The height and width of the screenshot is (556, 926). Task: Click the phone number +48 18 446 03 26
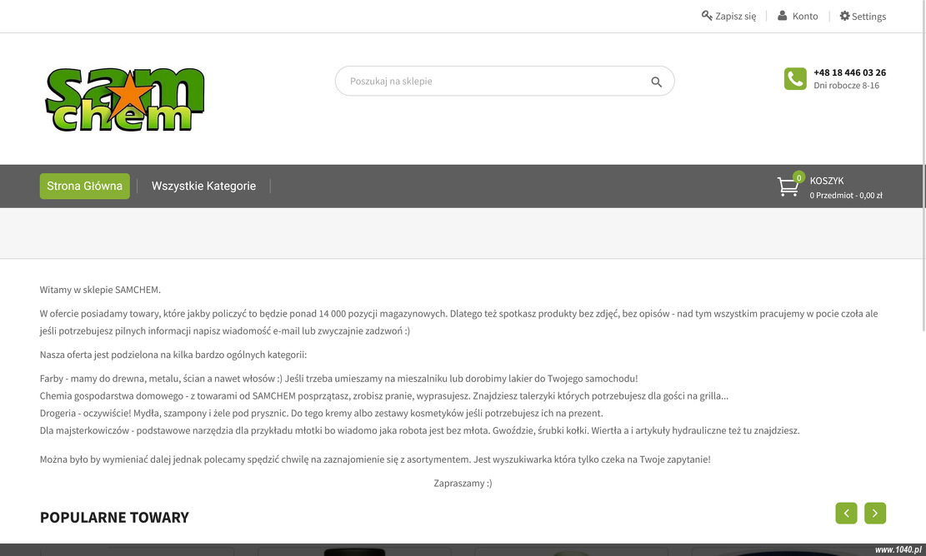(849, 72)
